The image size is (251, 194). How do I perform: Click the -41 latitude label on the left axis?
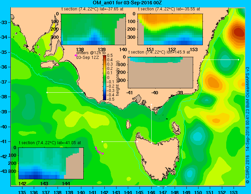pos(4,142)
